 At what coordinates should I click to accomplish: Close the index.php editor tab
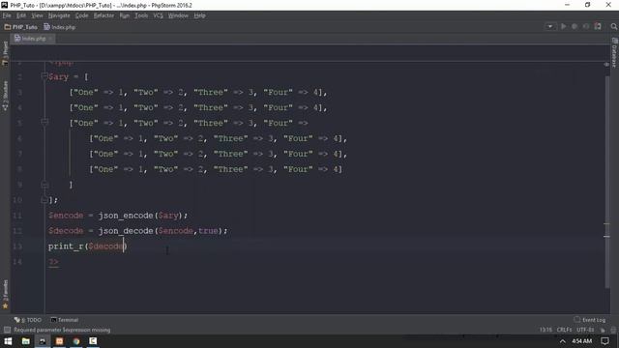pyautogui.click(x=50, y=39)
